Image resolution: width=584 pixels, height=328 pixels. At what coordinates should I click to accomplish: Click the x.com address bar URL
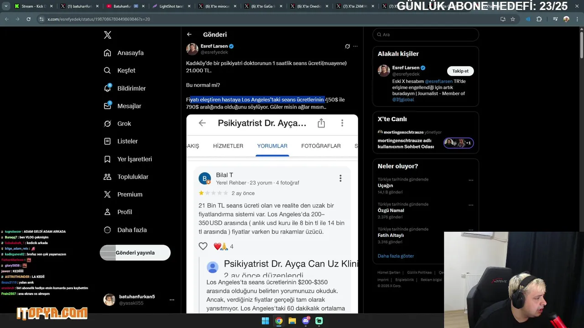pyautogui.click(x=99, y=19)
